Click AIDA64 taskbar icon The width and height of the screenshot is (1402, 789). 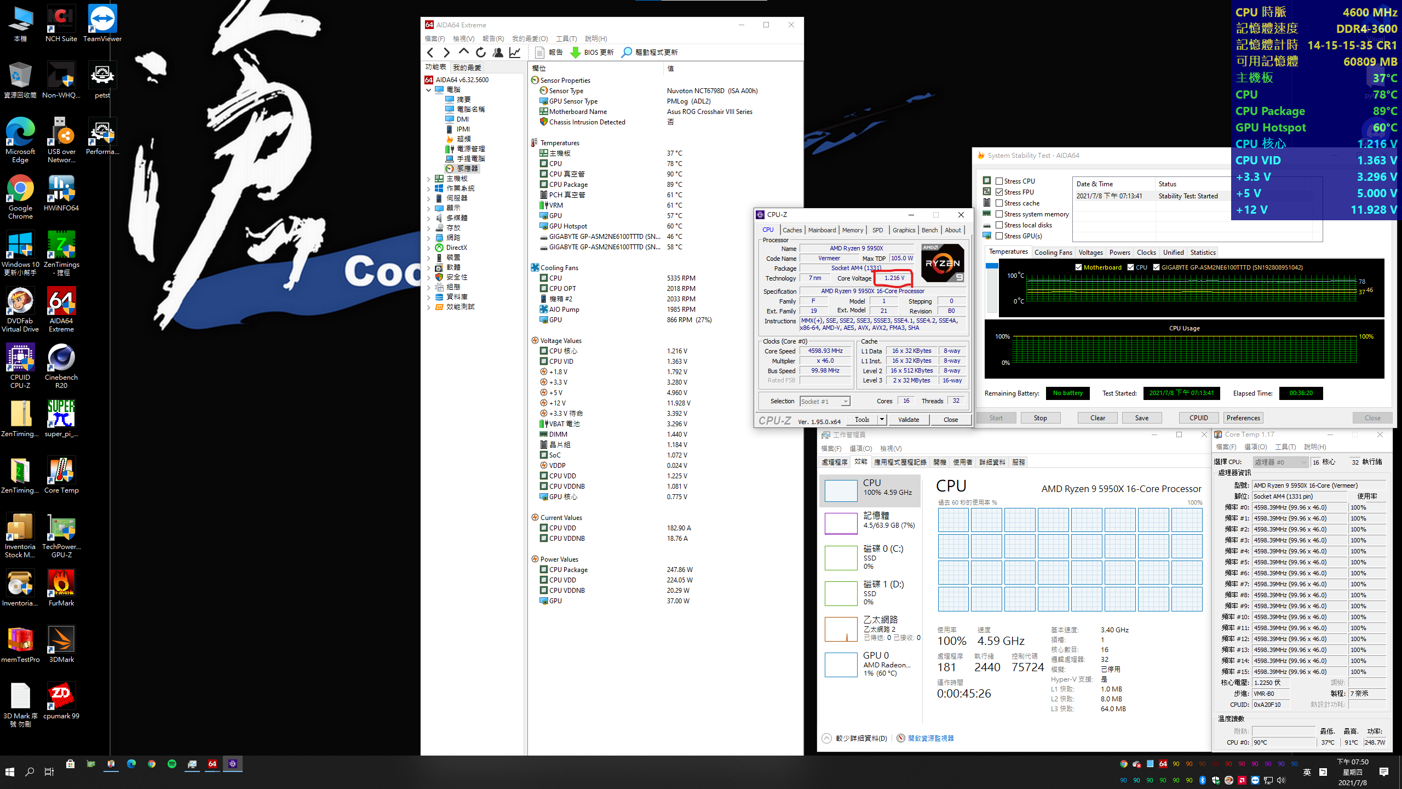tap(212, 764)
